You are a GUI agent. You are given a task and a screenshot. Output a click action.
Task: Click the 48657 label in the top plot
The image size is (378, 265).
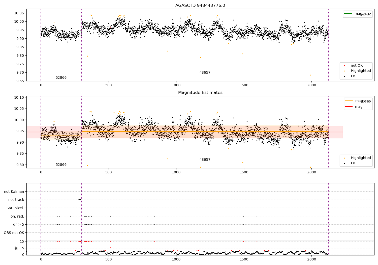coord(205,73)
